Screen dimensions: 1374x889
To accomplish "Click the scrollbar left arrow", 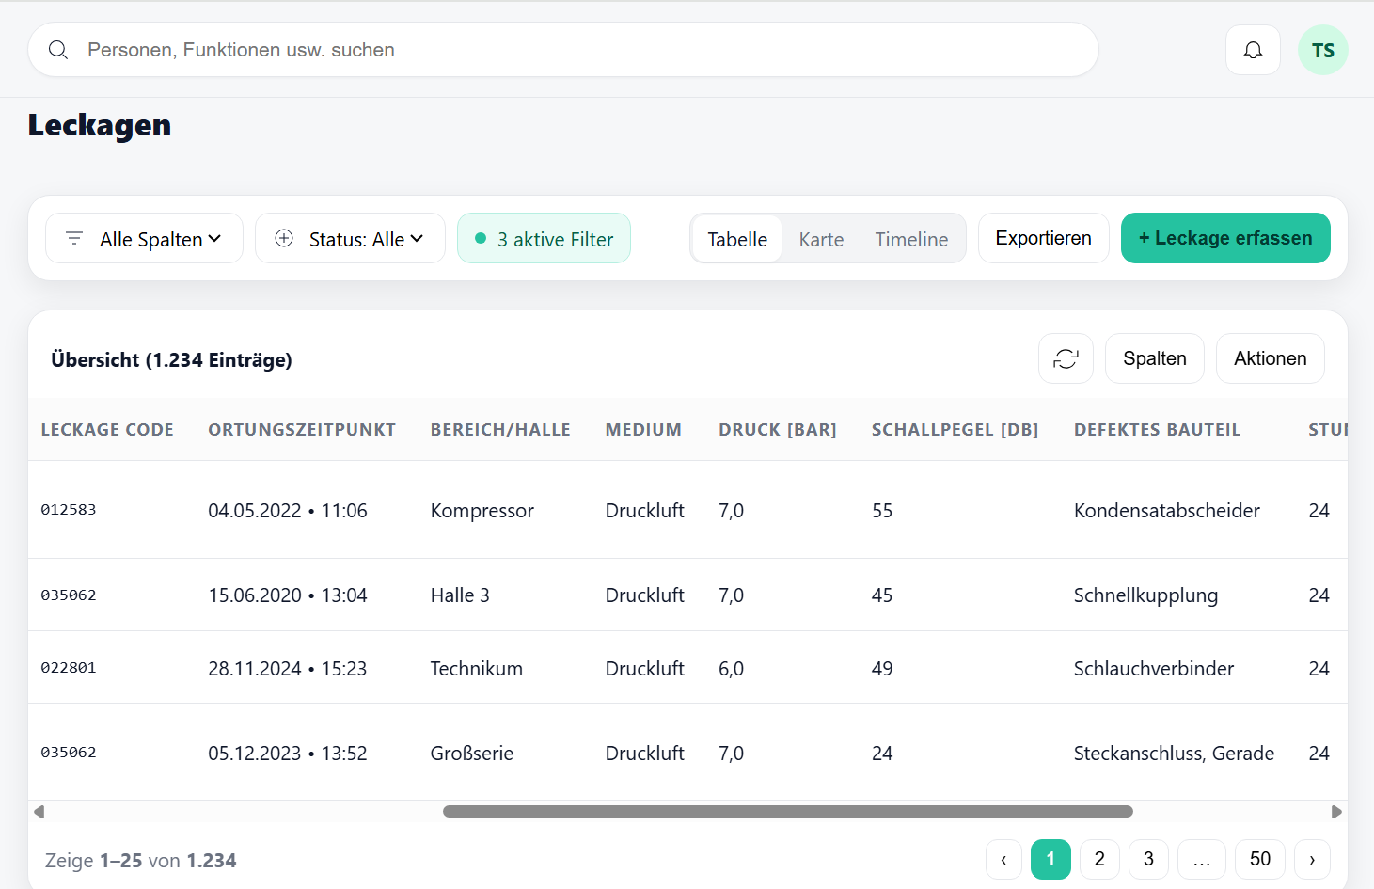I will (x=39, y=812).
